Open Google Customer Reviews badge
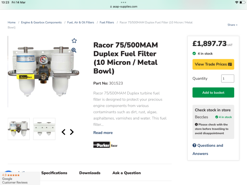This screenshot has height=185, width=247. pos(19,178)
